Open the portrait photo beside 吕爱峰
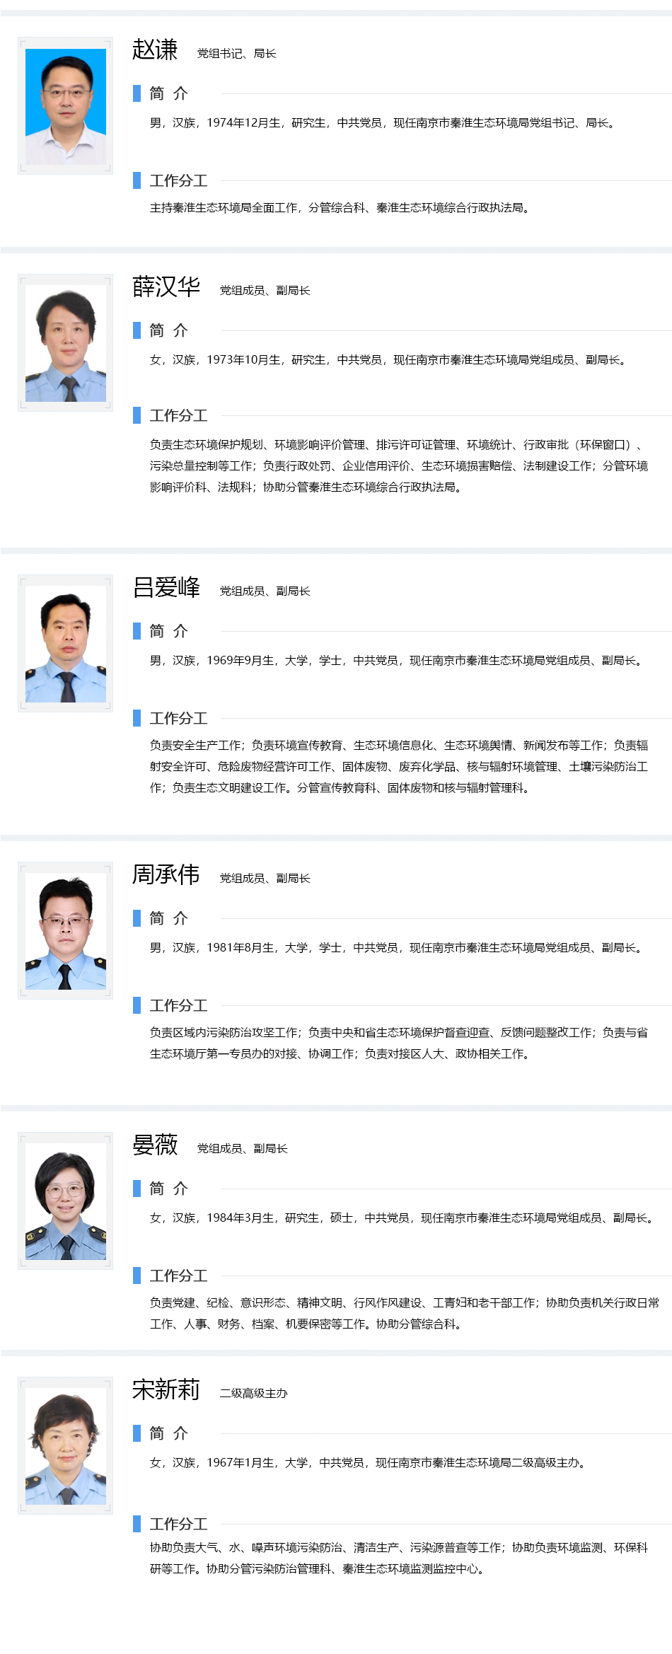The width and height of the screenshot is (672, 1654). (x=66, y=644)
